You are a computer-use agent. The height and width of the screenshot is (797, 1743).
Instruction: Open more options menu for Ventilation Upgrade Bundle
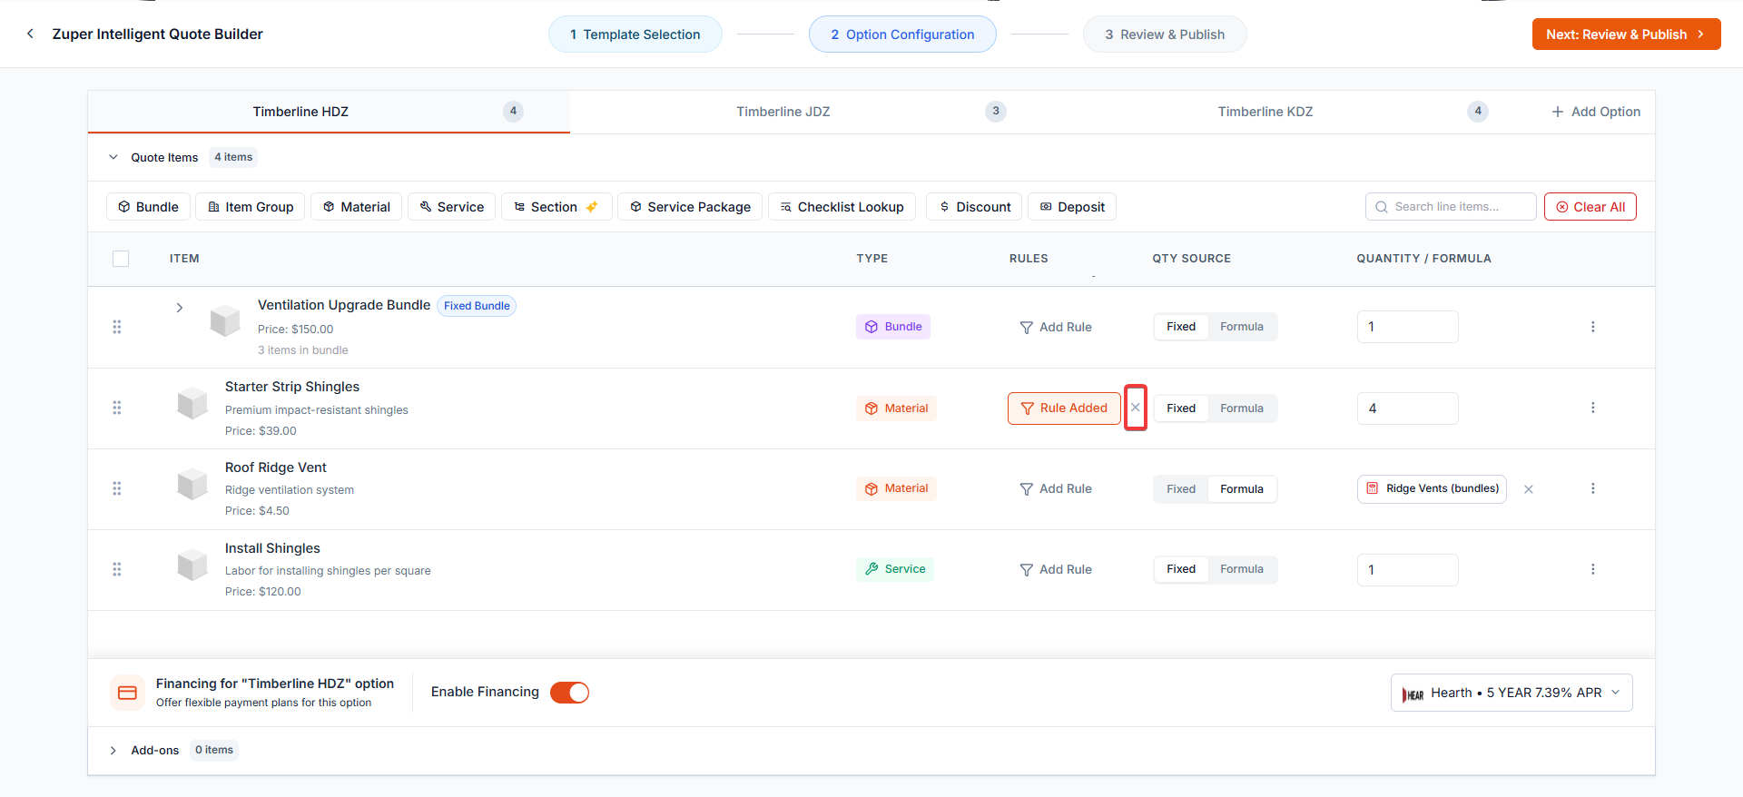[1592, 327]
